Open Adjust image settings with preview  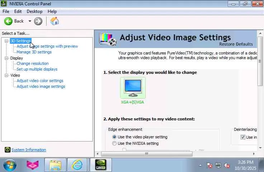tap(47, 46)
